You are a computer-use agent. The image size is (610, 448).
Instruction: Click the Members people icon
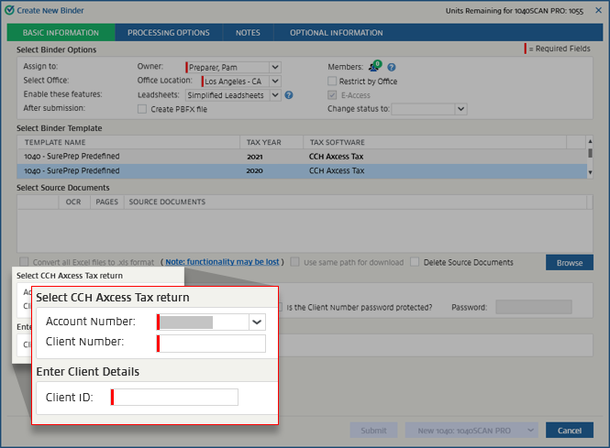pos(373,67)
